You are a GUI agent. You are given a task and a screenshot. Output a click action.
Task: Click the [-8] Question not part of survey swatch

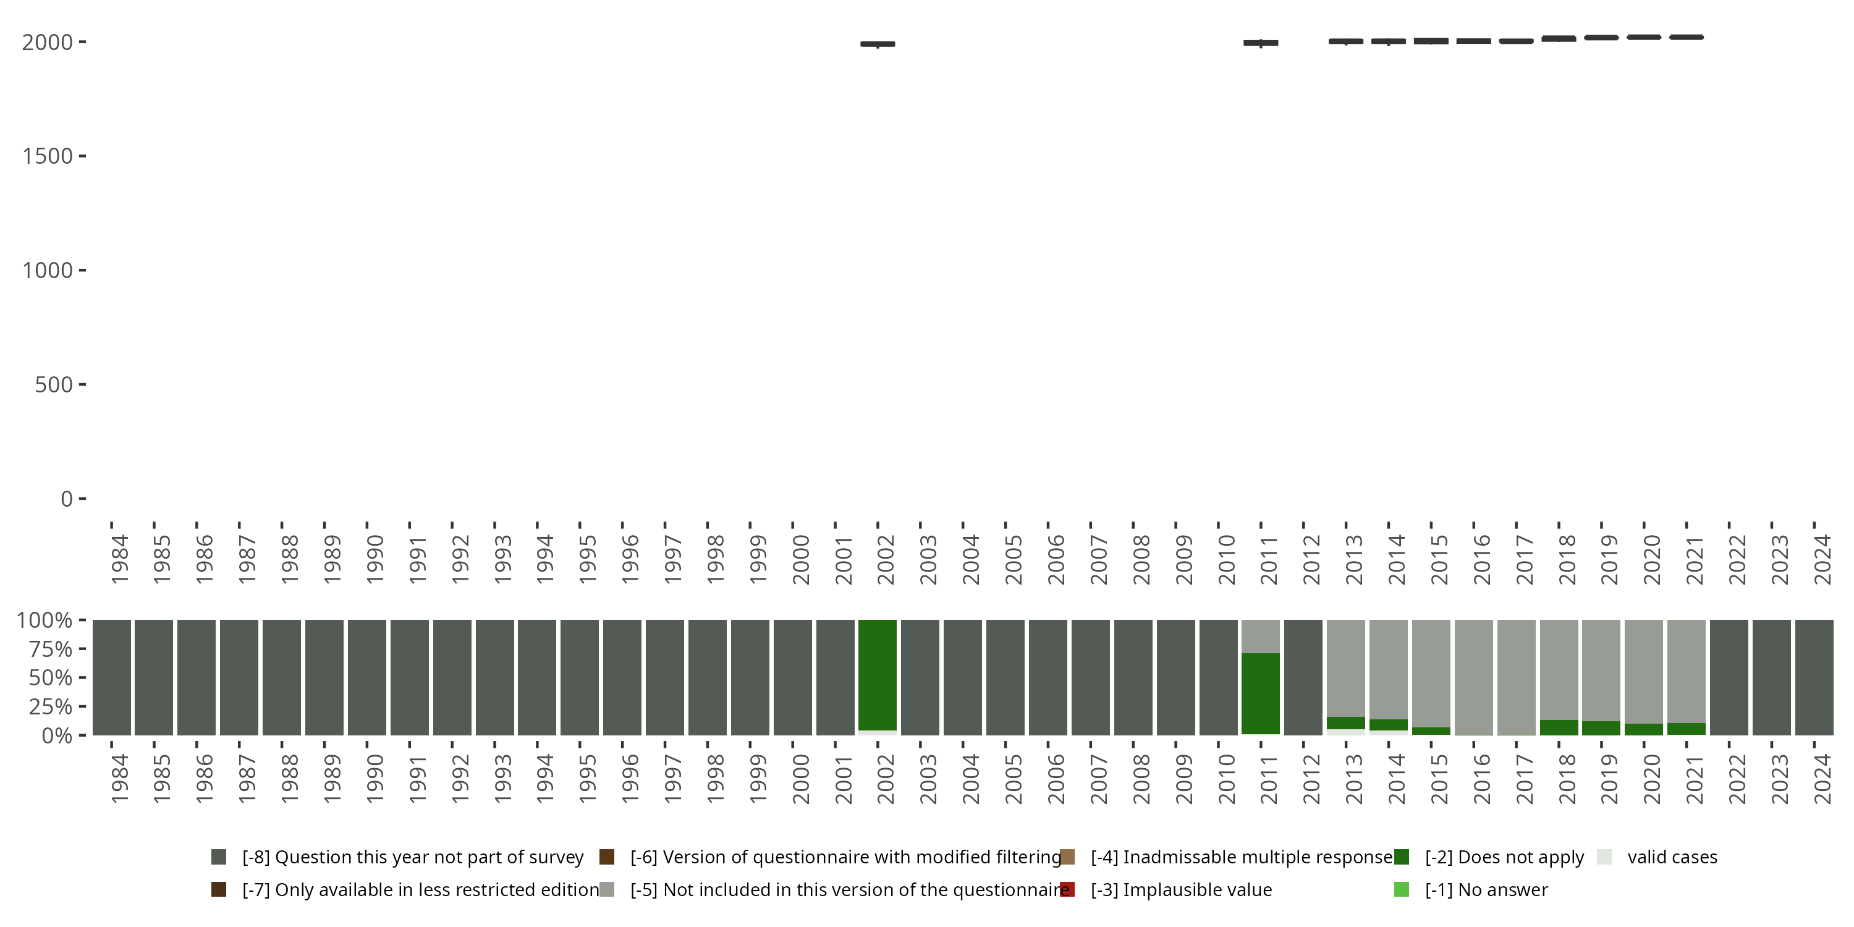pyautogui.click(x=219, y=857)
